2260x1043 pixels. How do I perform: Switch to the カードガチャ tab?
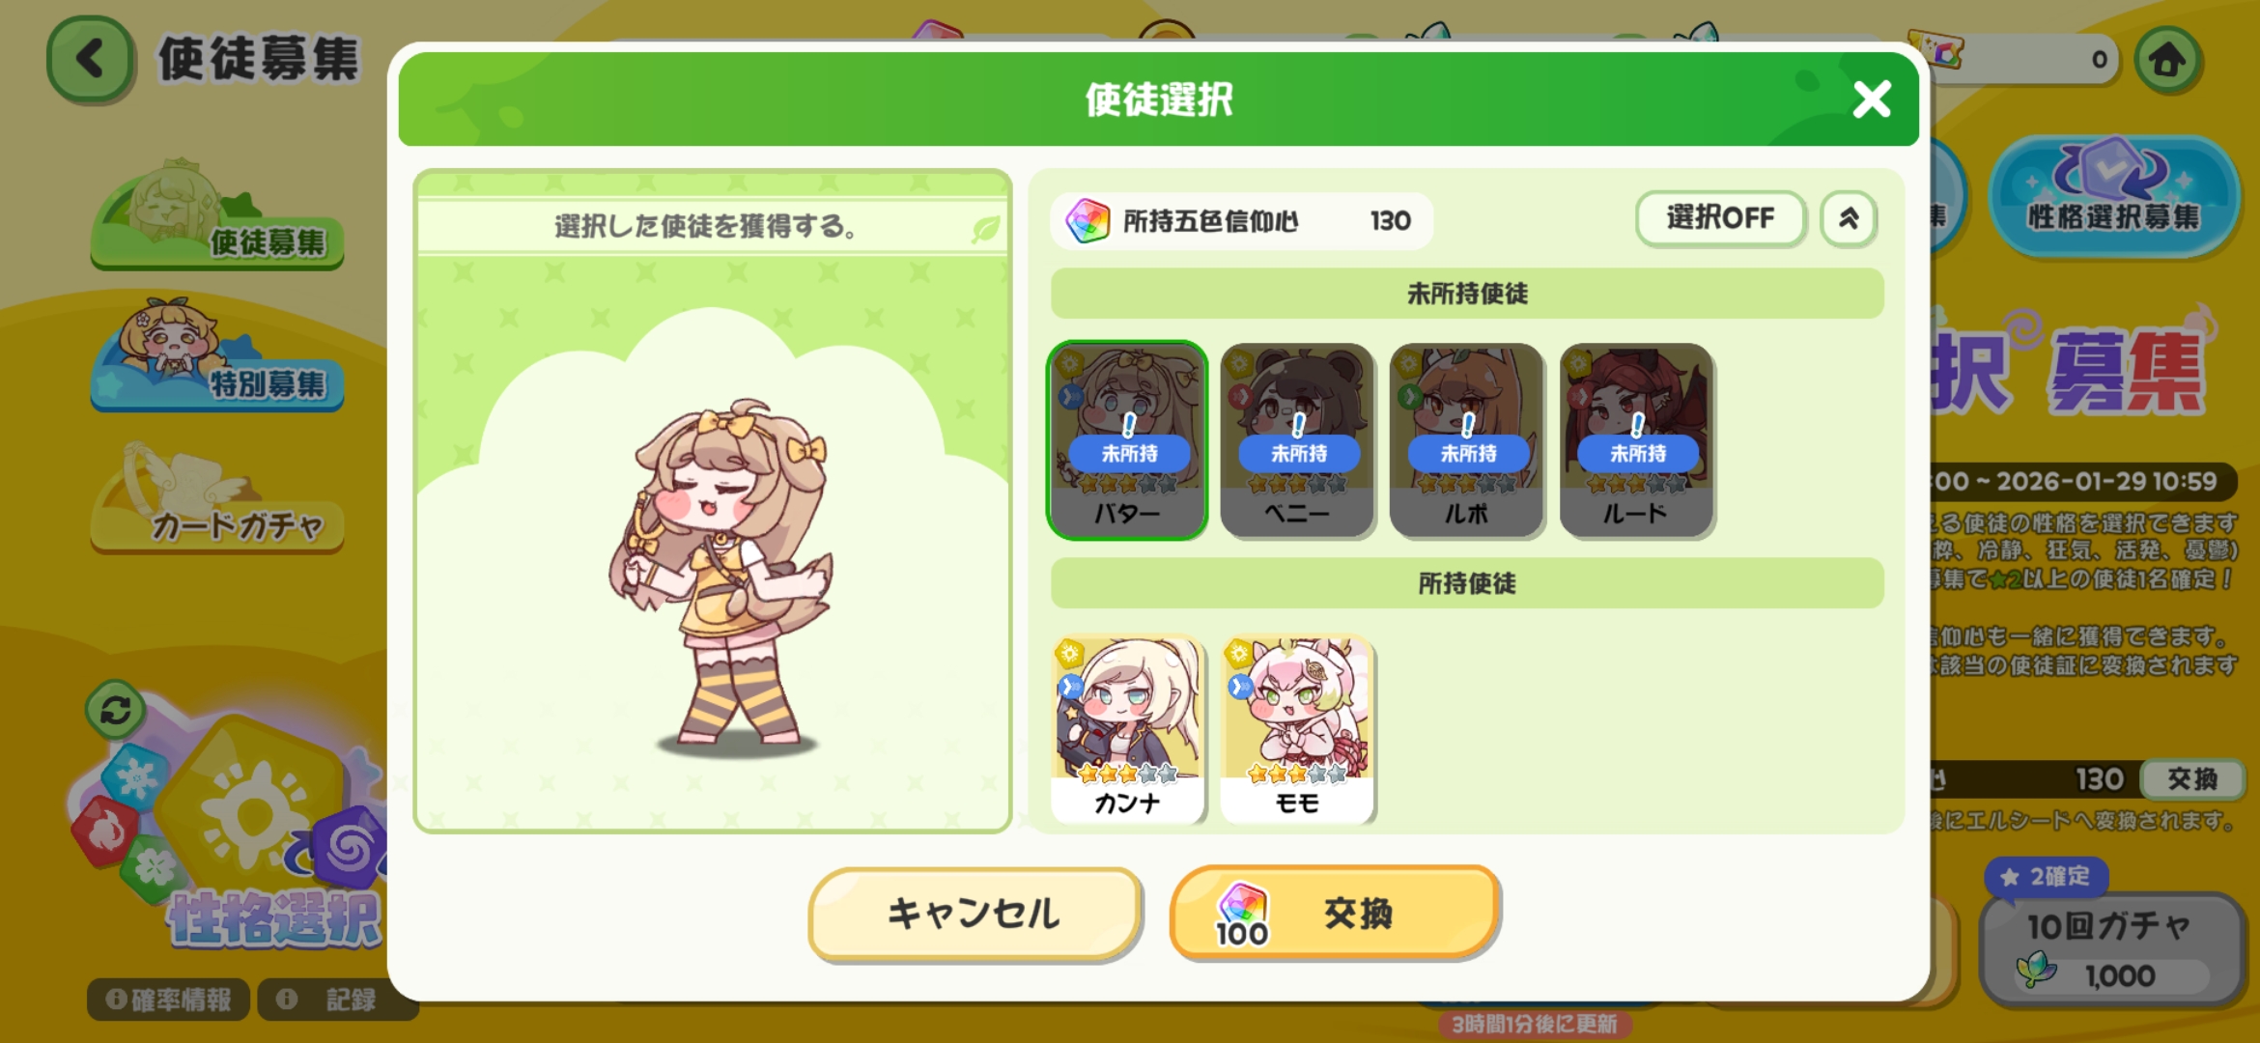tap(217, 500)
